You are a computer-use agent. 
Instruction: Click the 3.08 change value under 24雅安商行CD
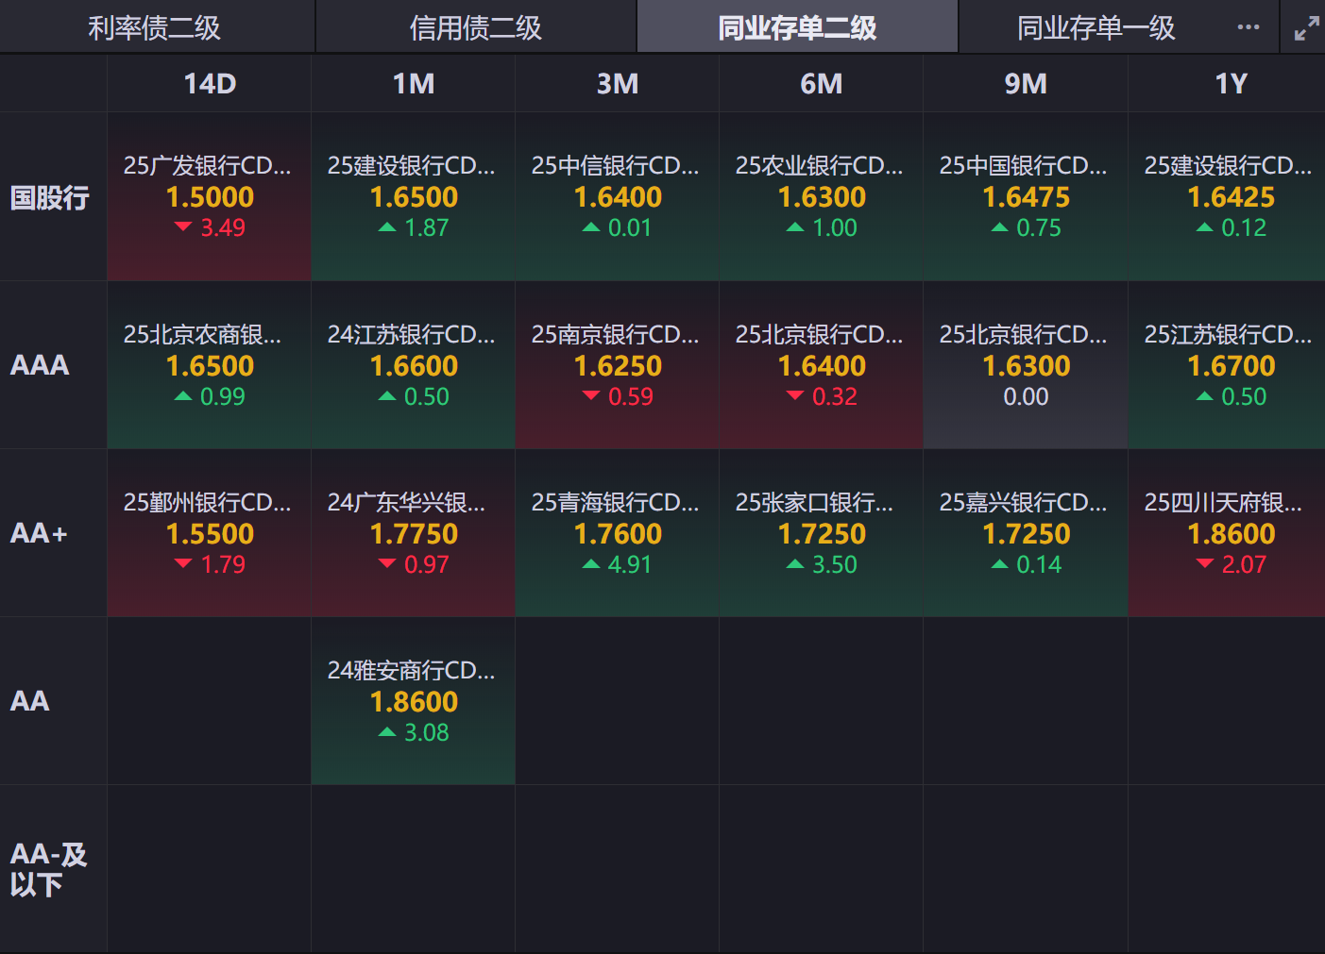click(427, 732)
